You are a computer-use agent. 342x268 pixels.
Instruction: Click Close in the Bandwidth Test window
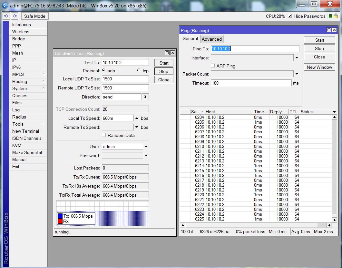click(x=164, y=80)
